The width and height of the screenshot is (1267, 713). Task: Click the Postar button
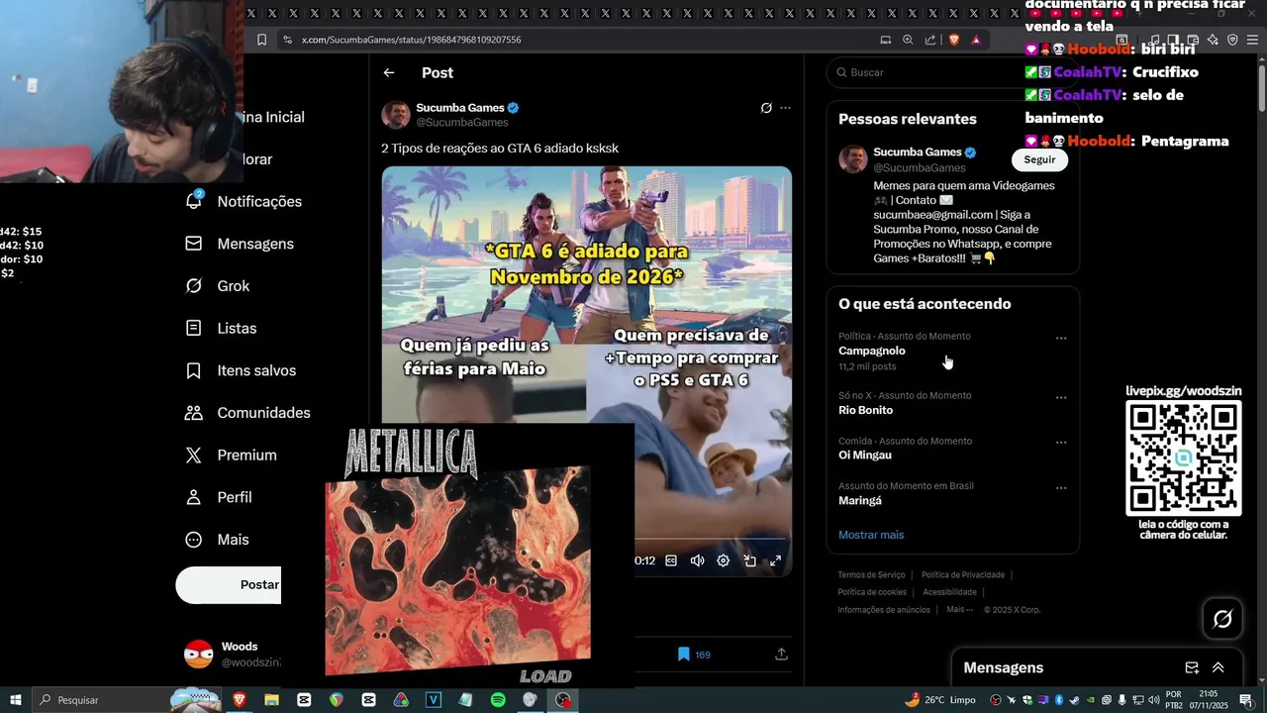(x=229, y=585)
